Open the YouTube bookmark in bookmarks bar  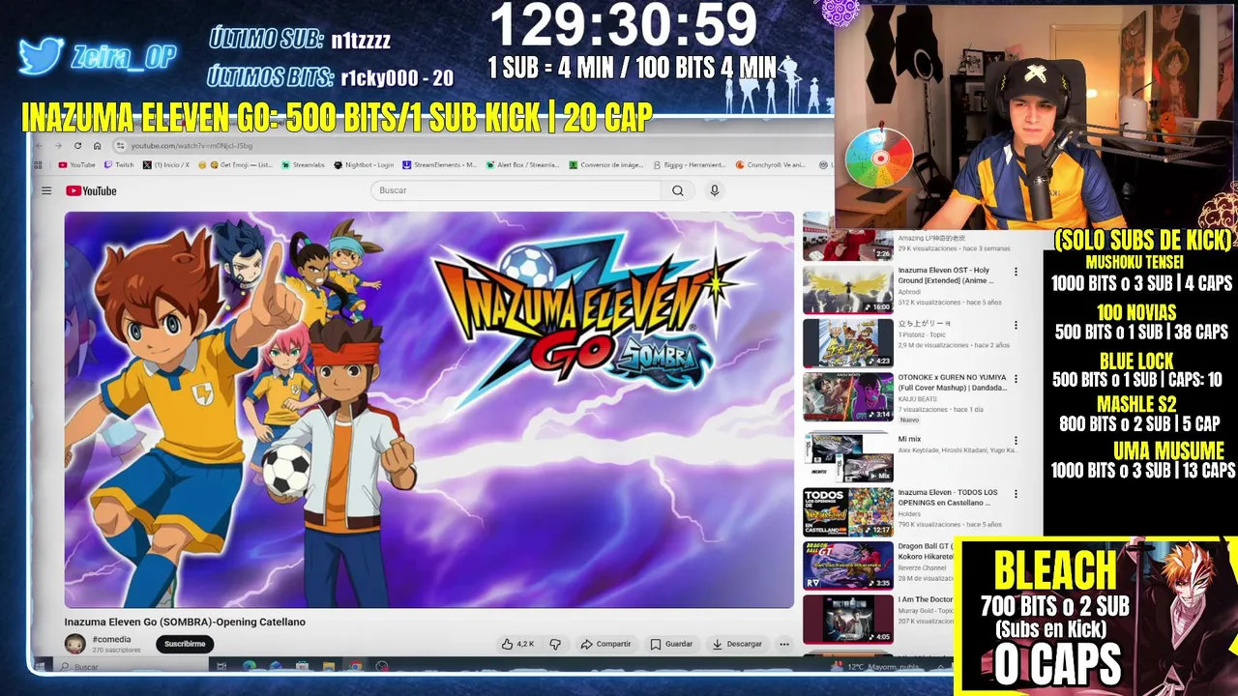(x=77, y=165)
